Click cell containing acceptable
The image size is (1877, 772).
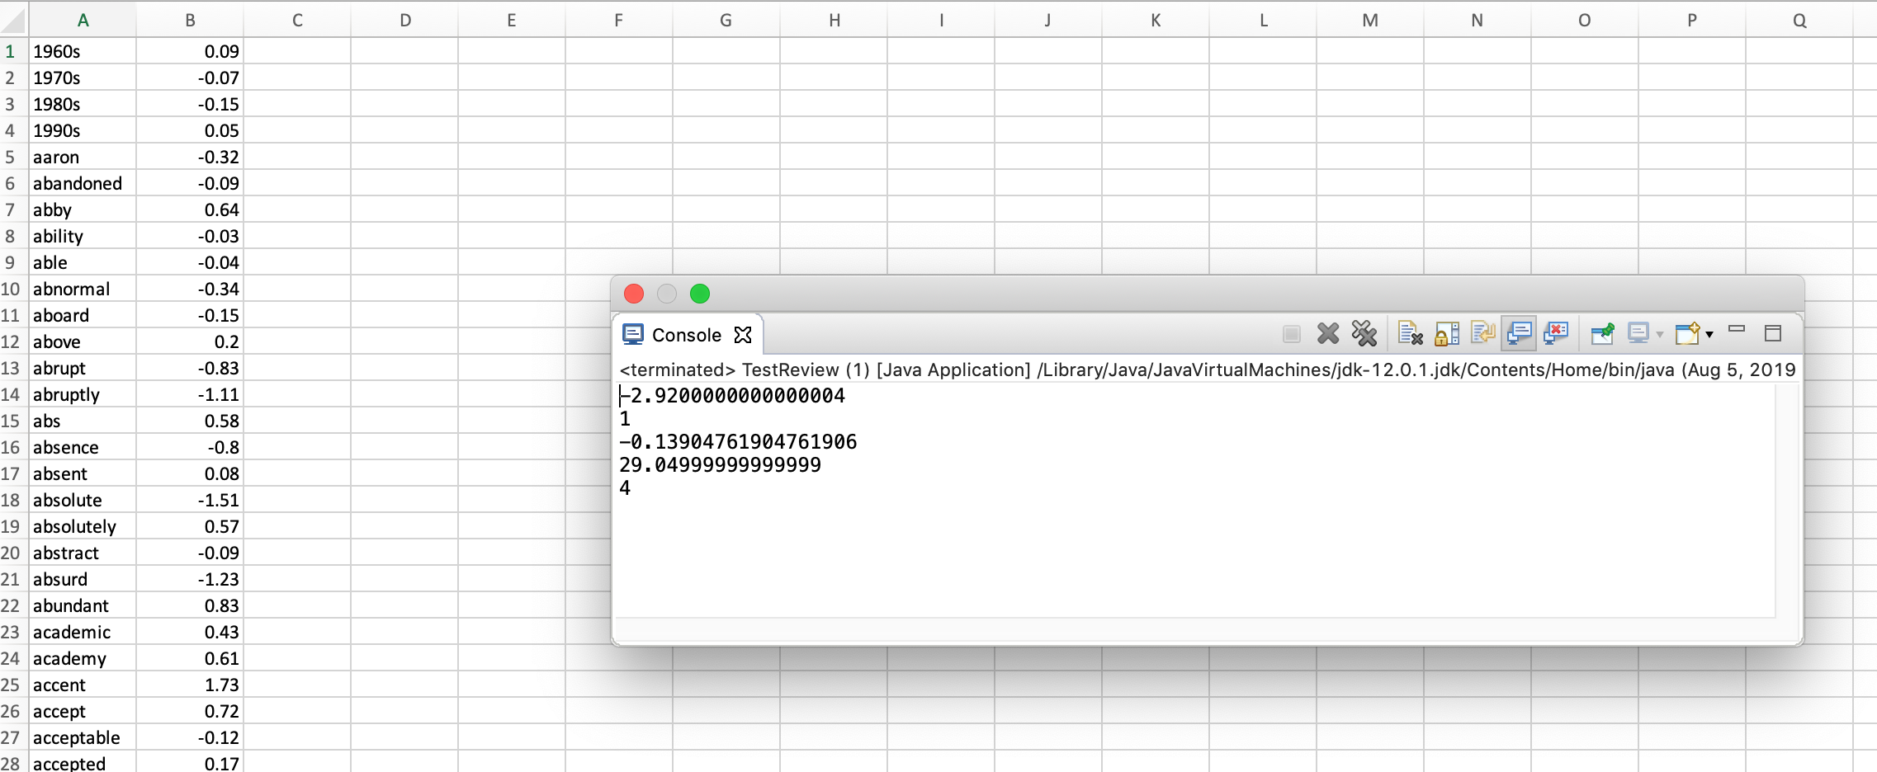click(83, 737)
